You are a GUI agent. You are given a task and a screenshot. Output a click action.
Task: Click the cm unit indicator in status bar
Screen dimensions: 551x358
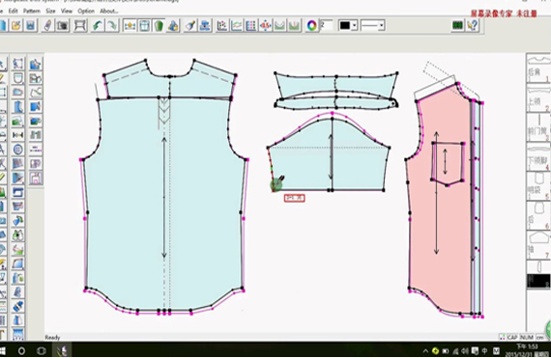[540, 337]
